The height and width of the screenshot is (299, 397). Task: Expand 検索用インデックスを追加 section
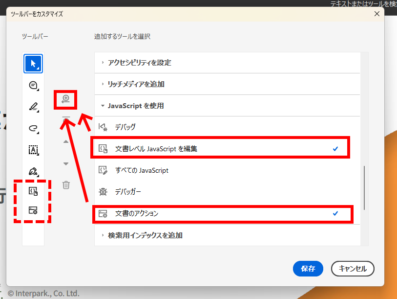[145, 235]
